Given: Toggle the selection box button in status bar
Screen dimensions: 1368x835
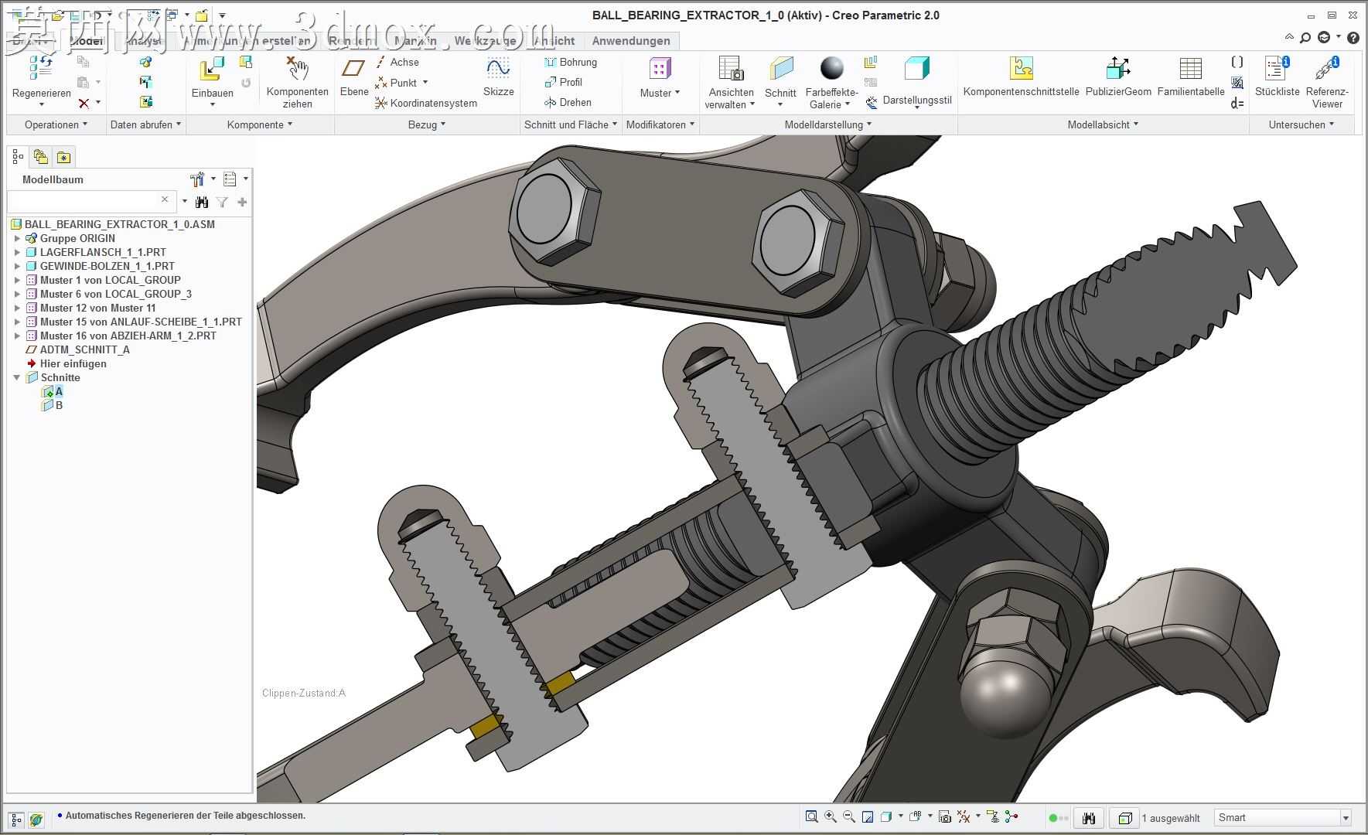Looking at the screenshot, I should click(1125, 818).
